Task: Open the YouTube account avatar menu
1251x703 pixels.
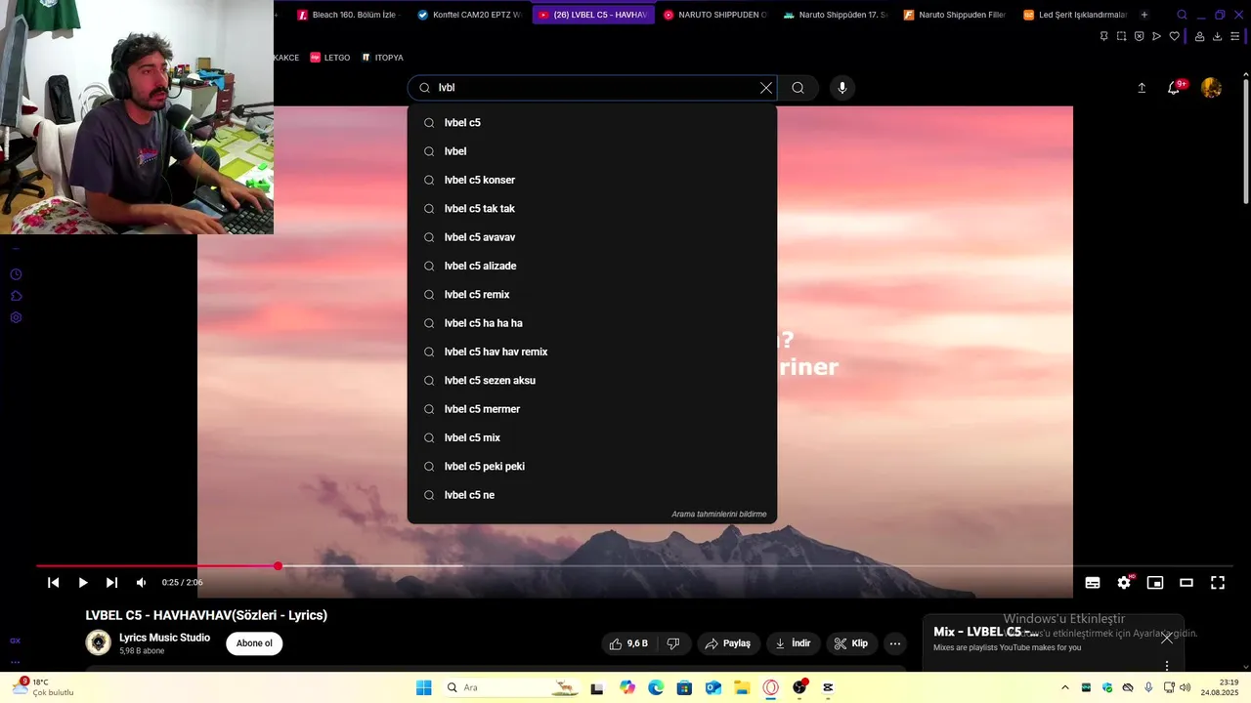Action: coord(1211,88)
